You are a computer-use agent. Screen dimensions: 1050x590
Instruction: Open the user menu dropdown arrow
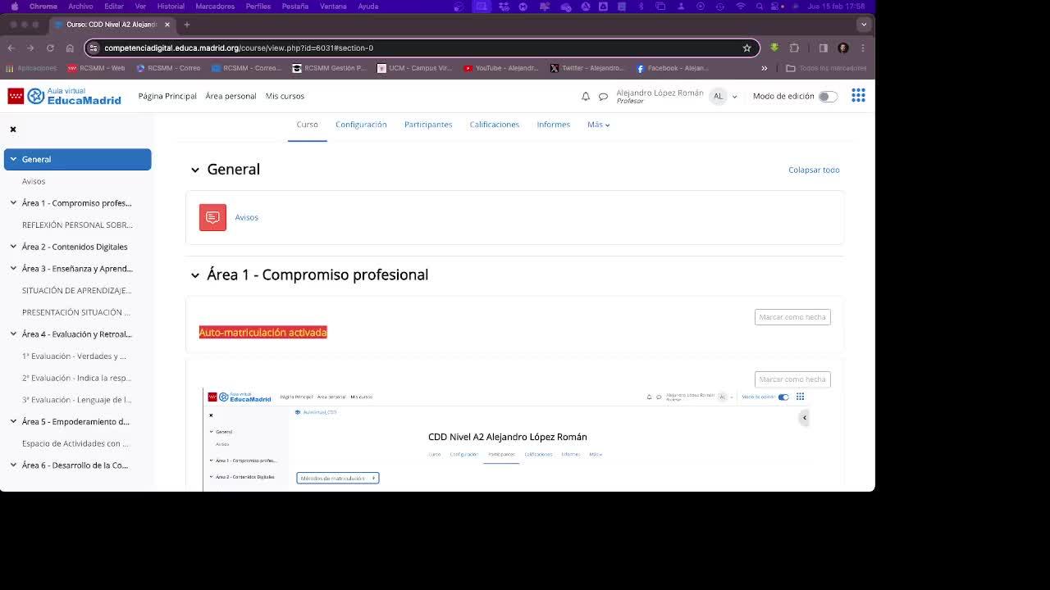point(734,97)
